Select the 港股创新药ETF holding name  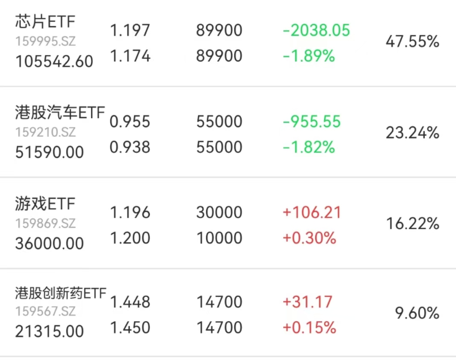coord(60,294)
